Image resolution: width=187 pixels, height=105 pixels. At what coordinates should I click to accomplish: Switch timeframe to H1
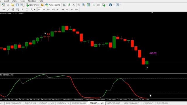coord(58,9)
